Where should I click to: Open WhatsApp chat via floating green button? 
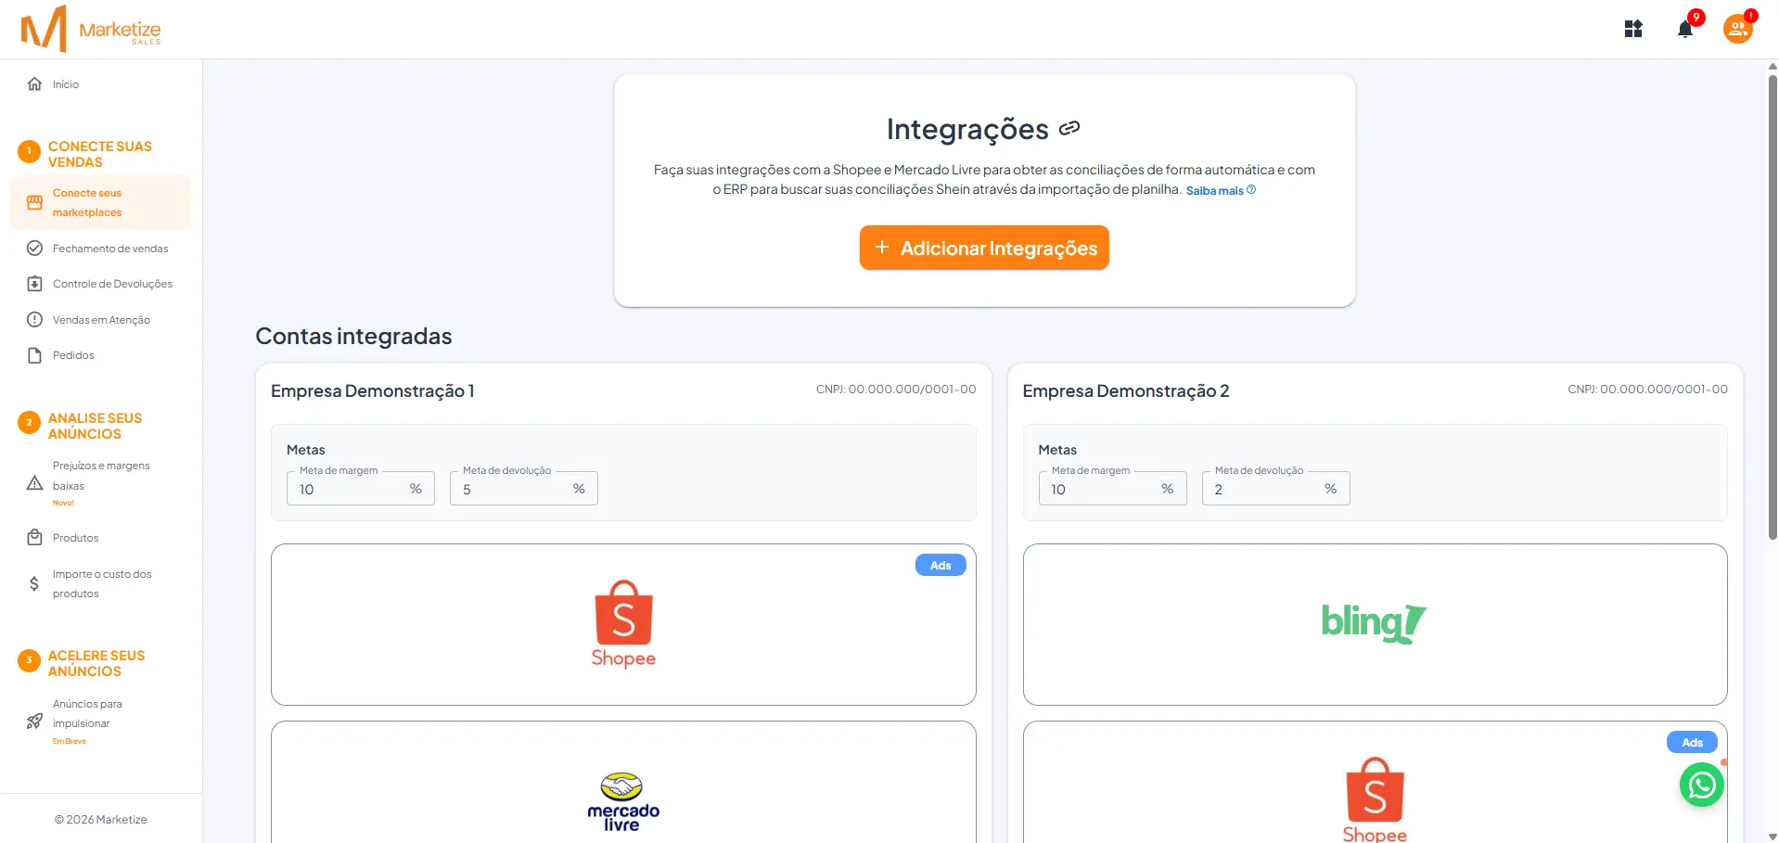pyautogui.click(x=1700, y=785)
